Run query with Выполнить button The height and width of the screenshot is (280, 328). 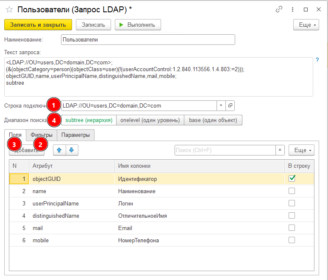[x=138, y=25]
